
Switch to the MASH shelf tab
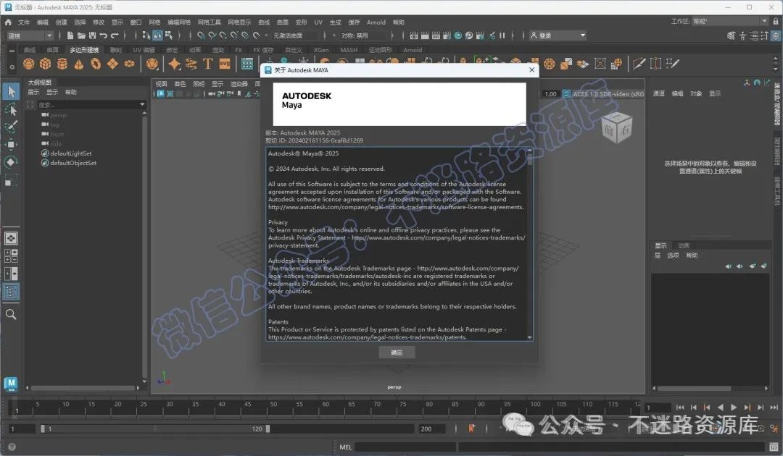[349, 50]
